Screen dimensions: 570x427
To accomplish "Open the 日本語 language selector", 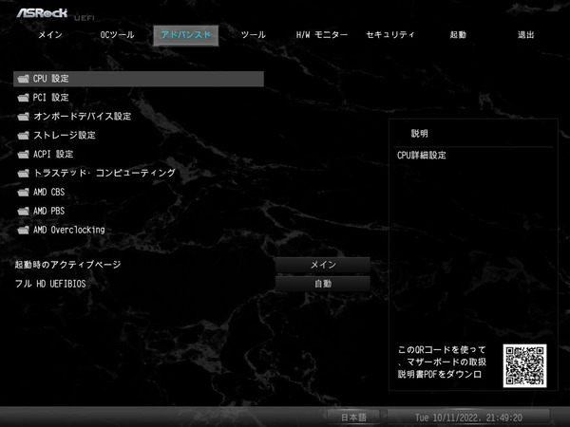I will click(x=353, y=417).
